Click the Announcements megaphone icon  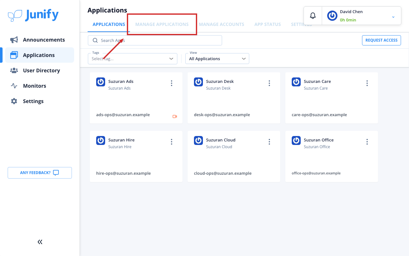(x=14, y=40)
